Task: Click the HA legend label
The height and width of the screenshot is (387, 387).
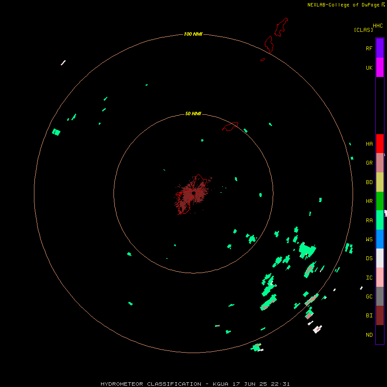Action: [369, 144]
